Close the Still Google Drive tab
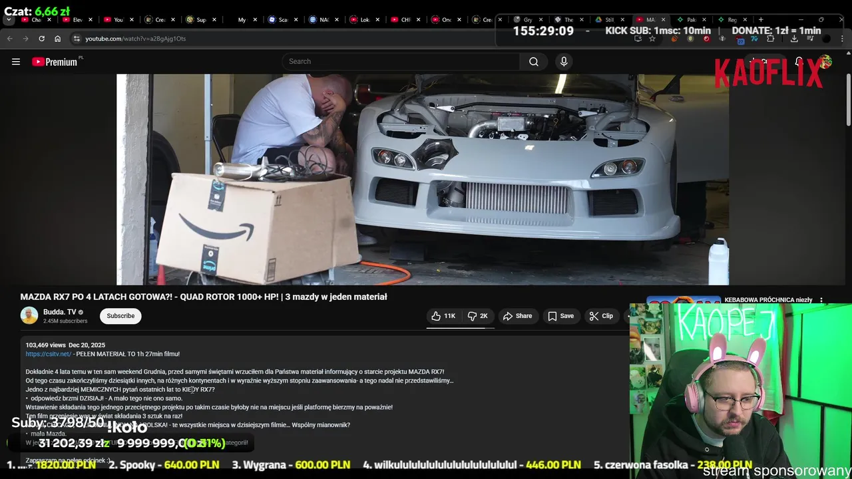The image size is (852, 479). point(623,19)
